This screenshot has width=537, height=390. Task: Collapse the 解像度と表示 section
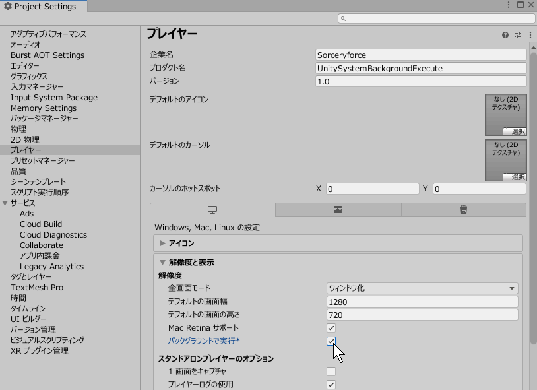(x=163, y=263)
